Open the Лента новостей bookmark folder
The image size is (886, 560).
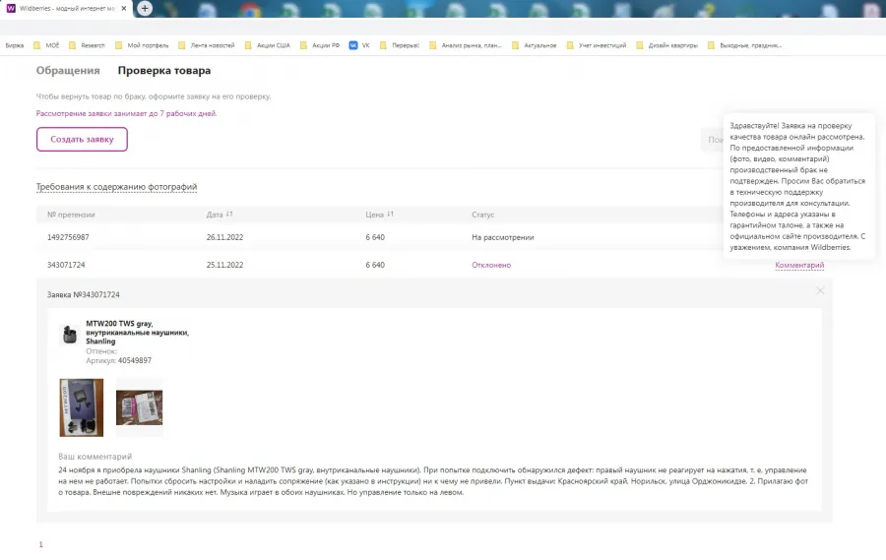[207, 45]
